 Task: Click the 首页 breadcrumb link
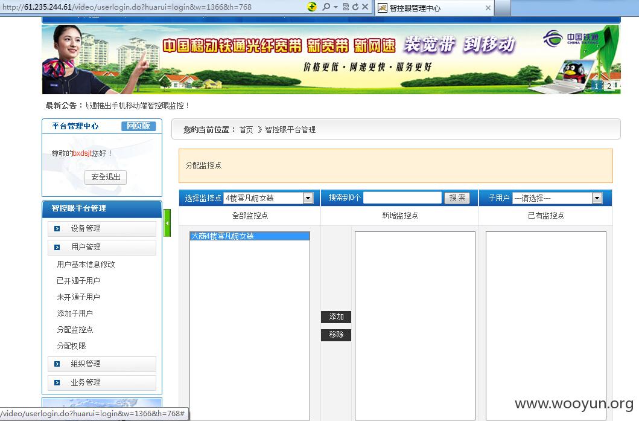tap(246, 130)
